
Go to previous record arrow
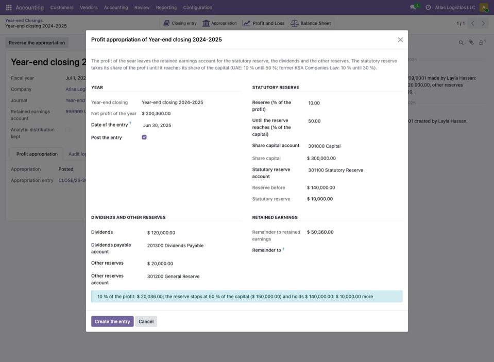[472, 23]
